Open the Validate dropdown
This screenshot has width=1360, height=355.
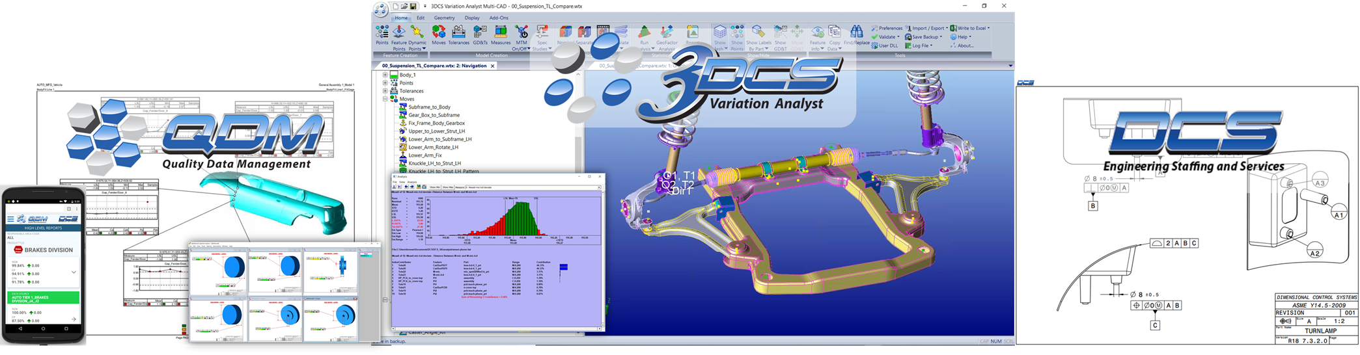pos(886,37)
